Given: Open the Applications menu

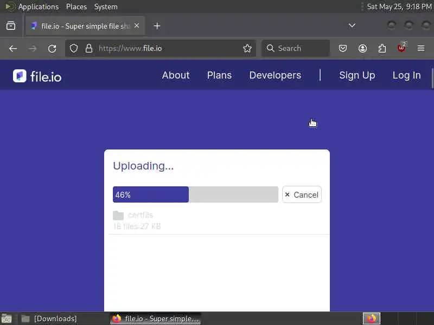Looking at the screenshot, I should tap(39, 6).
